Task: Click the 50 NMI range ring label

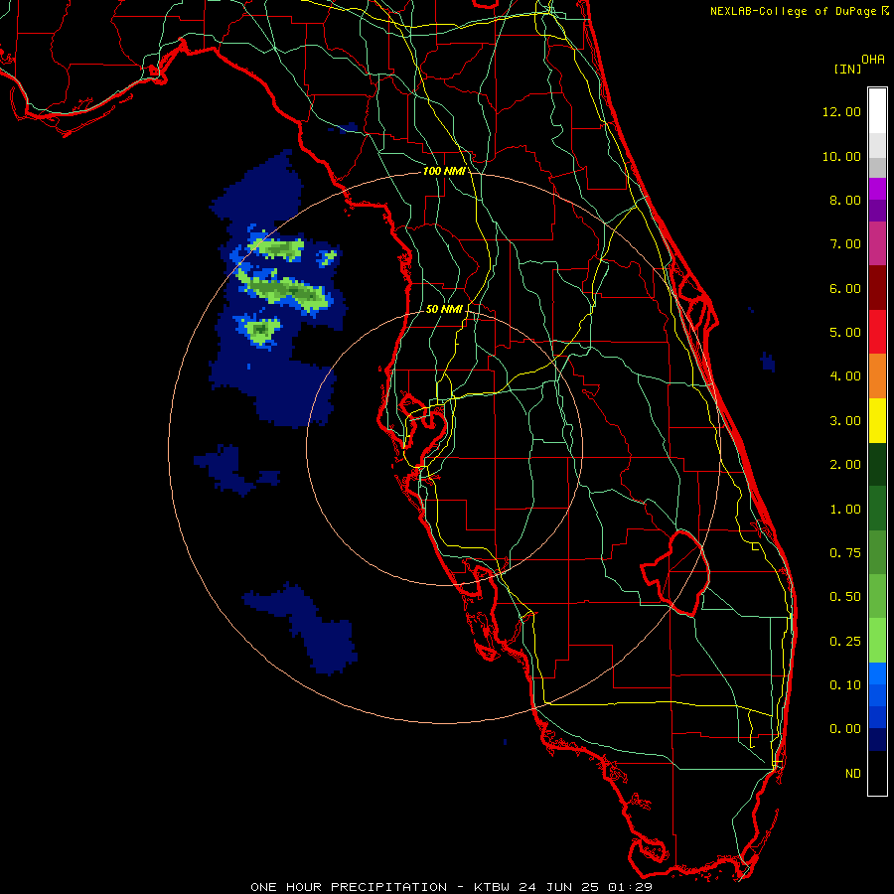Action: (x=444, y=309)
